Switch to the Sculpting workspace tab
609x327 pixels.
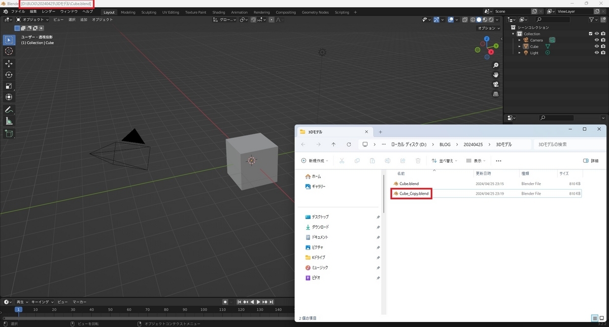click(x=149, y=12)
